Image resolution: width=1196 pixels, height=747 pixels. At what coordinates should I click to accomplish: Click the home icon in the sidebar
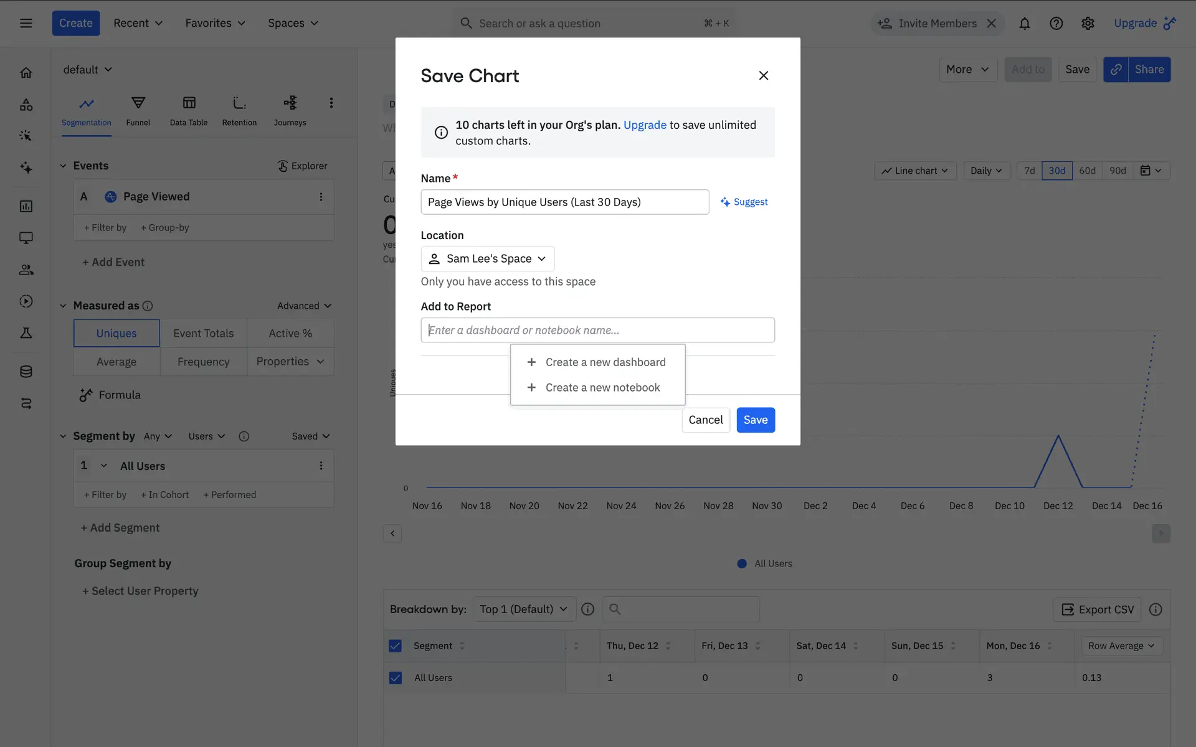(26, 73)
